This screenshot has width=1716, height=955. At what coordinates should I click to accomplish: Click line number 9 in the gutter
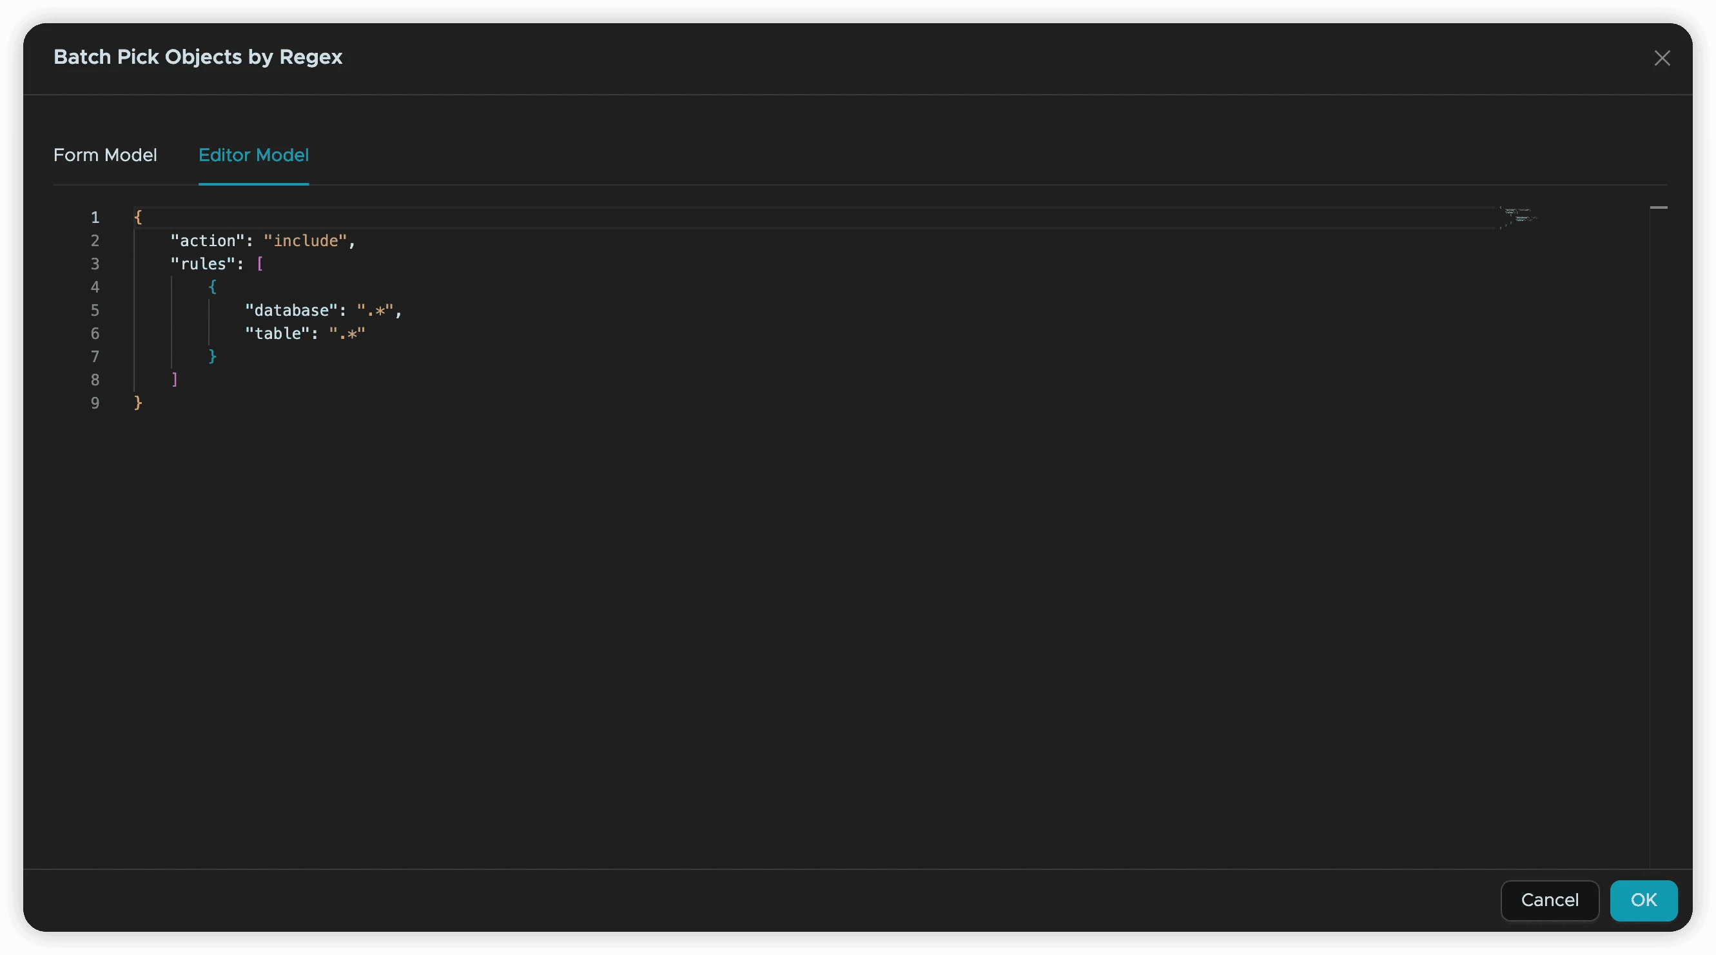[95, 403]
